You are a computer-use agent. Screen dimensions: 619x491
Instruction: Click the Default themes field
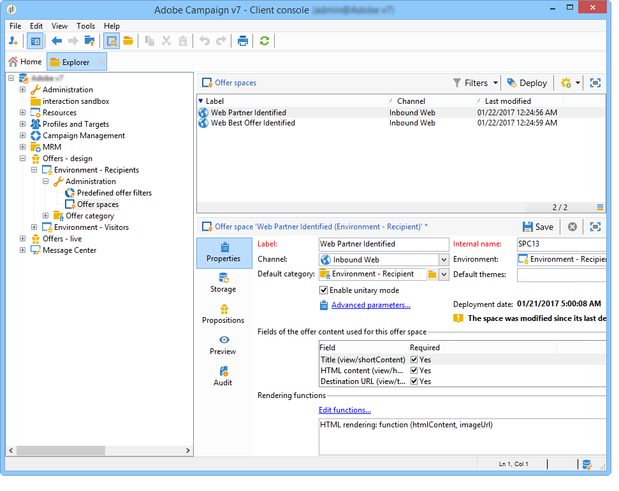tap(562, 274)
